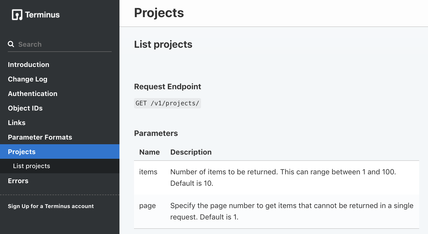Image resolution: width=428 pixels, height=234 pixels.
Task: Click the GET /v1/projects/ endpoint code
Action: point(167,103)
